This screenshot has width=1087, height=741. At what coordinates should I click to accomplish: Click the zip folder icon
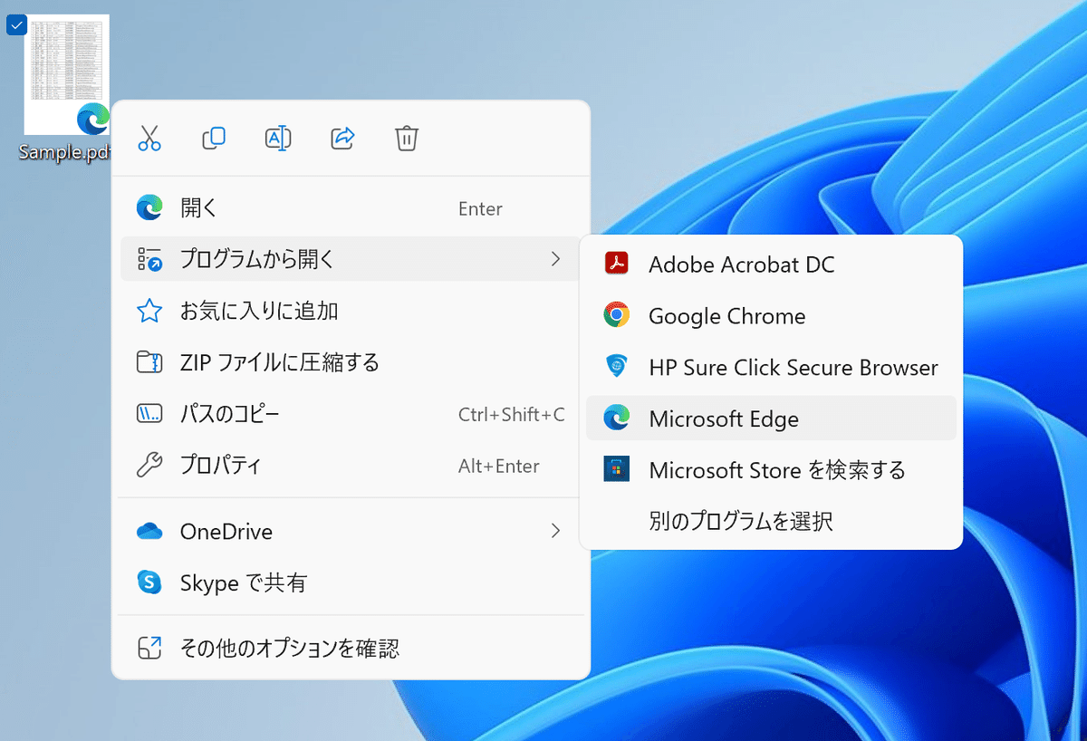coord(149,363)
